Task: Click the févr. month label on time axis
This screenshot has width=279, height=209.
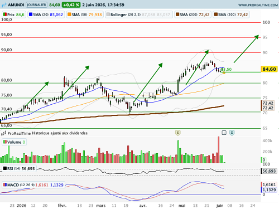Action: click(x=62, y=206)
